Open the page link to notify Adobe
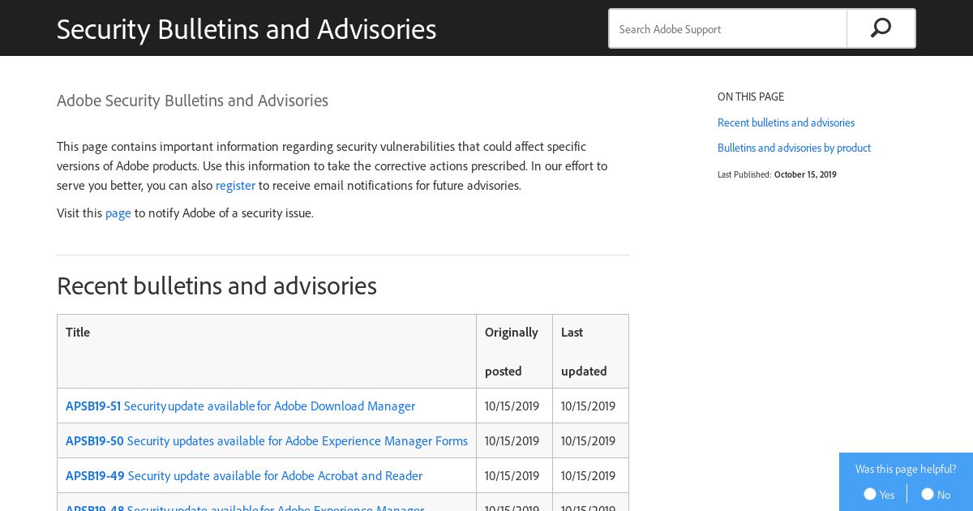Image resolution: width=973 pixels, height=511 pixels. click(118, 213)
